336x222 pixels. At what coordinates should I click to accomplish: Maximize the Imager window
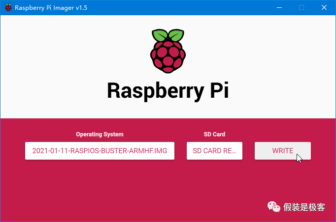(x=302, y=7)
